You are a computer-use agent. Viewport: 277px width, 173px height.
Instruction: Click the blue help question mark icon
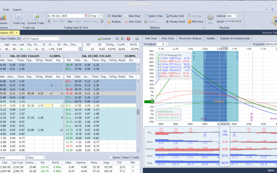pos(272,9)
